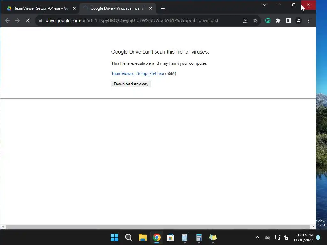Click the horizontal scrollbar track
The image size is (327, 245).
[x=158, y=226]
